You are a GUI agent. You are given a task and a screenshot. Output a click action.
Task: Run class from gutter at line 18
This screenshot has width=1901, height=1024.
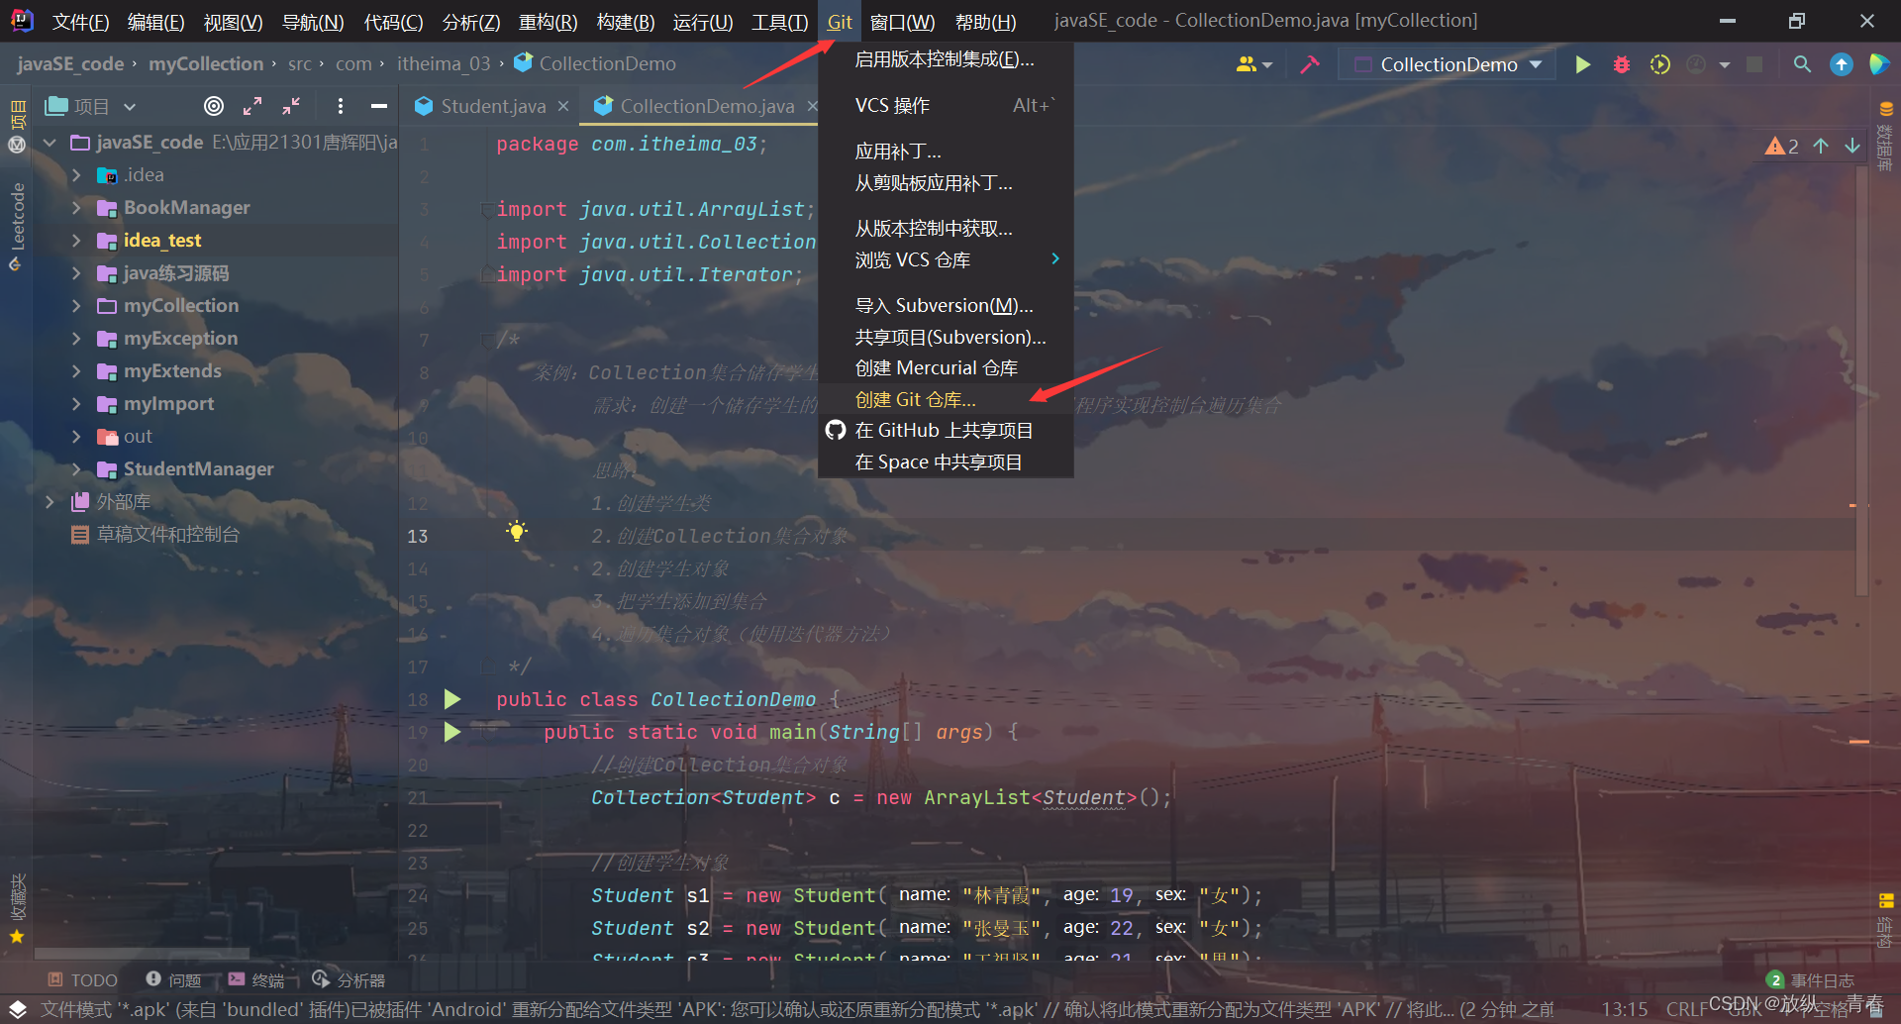coord(452,699)
